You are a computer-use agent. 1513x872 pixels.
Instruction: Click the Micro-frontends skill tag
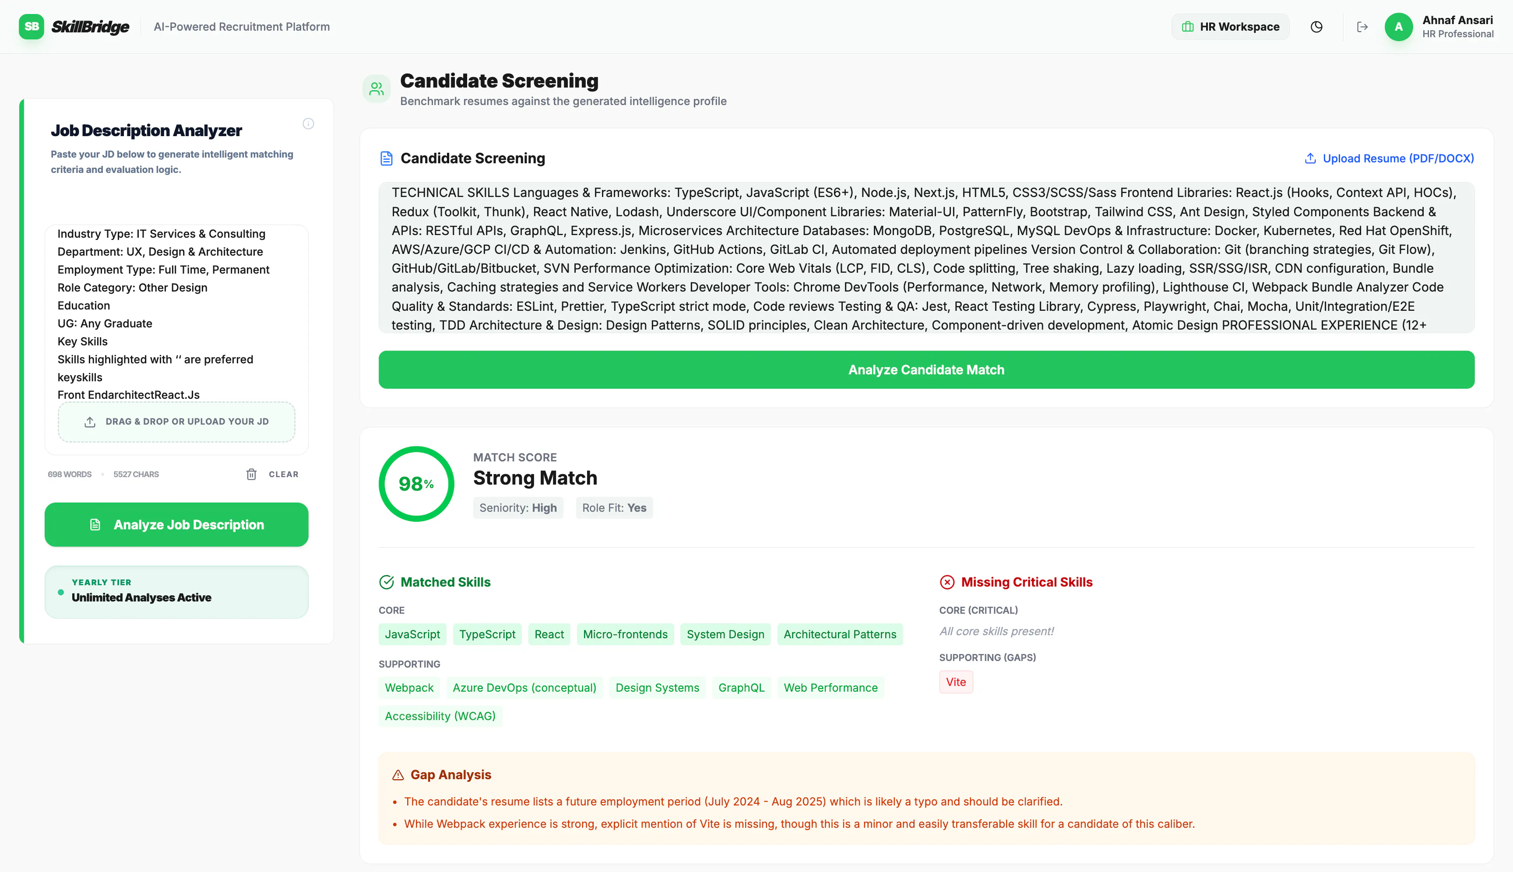click(625, 634)
